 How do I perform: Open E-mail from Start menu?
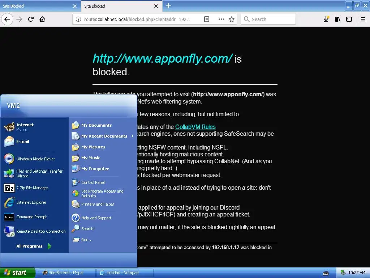tap(34, 142)
